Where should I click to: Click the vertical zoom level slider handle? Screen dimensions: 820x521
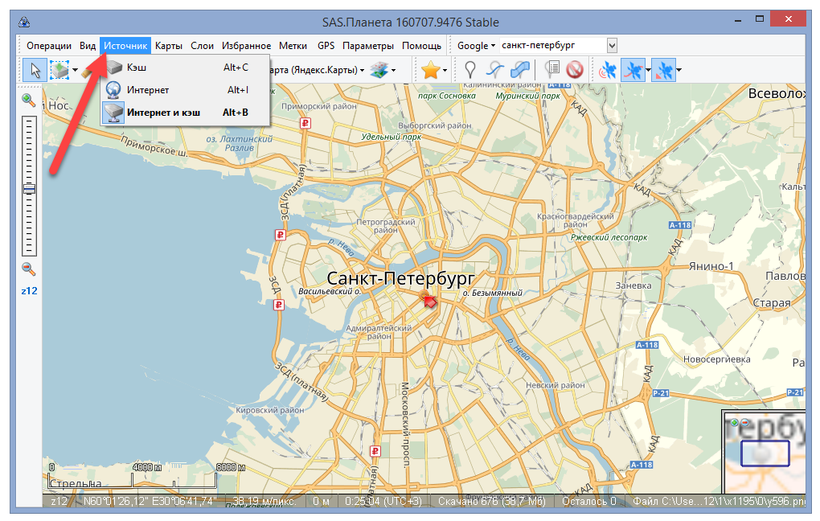point(29,189)
